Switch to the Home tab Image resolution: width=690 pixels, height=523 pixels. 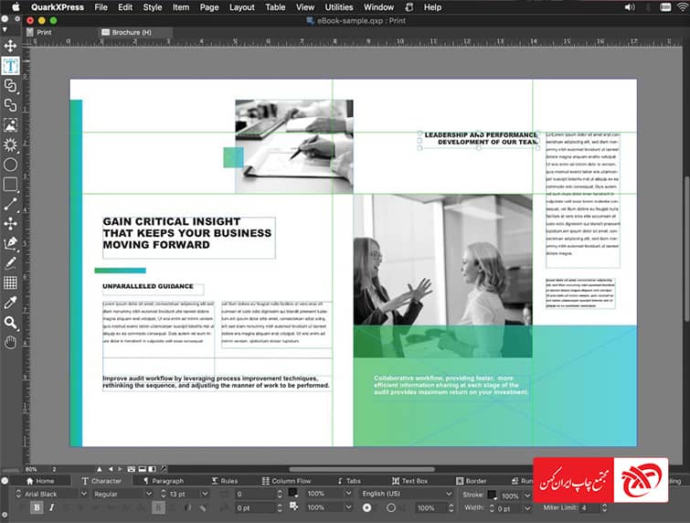coord(40,481)
